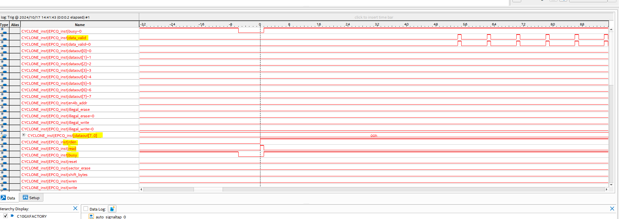
Task: Select C10GXFACTORY in the hierarchy display
Action: pos(32,216)
